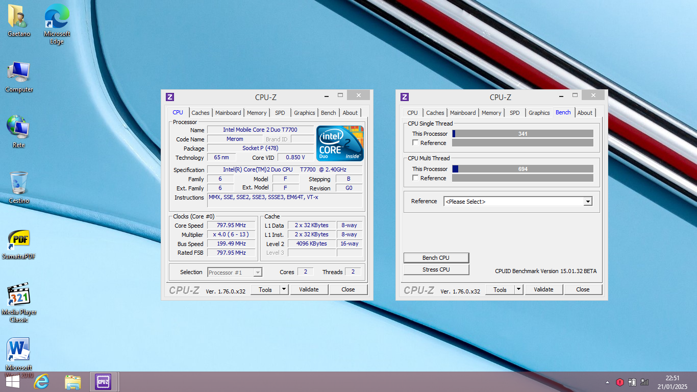The height and width of the screenshot is (392, 697).
Task: Click the Bench CPU button
Action: [436, 258]
